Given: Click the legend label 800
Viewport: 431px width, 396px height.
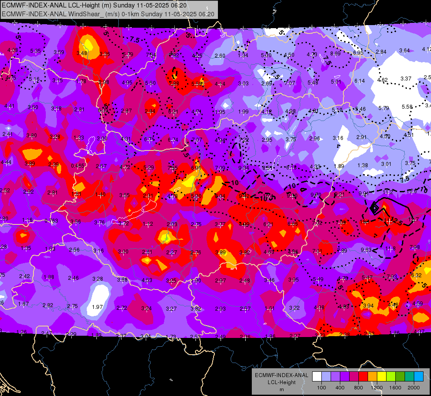Looking at the screenshot, I should (x=358, y=388).
